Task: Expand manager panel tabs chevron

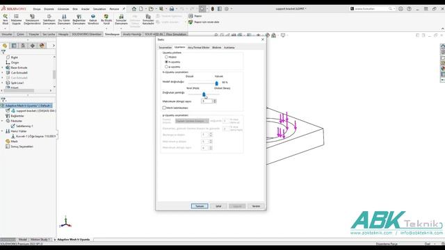Action: [x=54, y=46]
